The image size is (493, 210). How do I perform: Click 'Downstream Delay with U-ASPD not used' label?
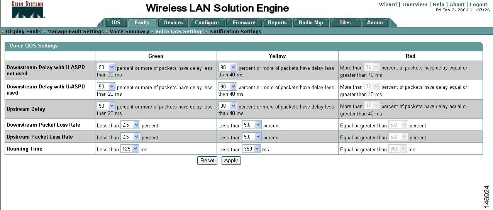click(46, 70)
